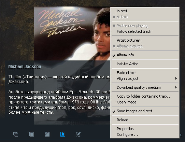185x142 pixels.
Task: Click the quill pen lyrics icon
Action: pyautogui.click(x=79, y=134)
